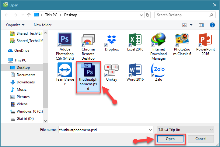Select the PowerPoint 2016 shortcut

pyautogui.click(x=205, y=44)
